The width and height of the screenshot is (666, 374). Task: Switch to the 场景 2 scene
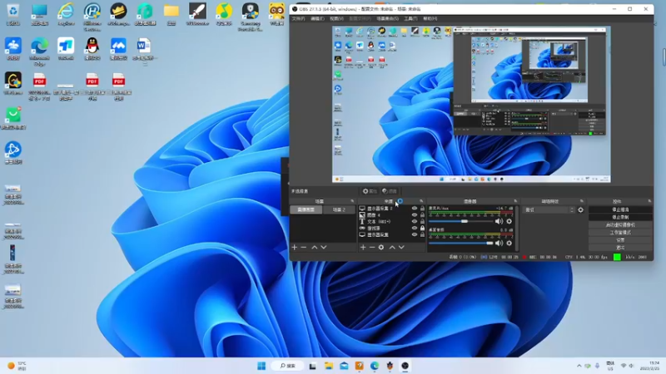click(339, 210)
